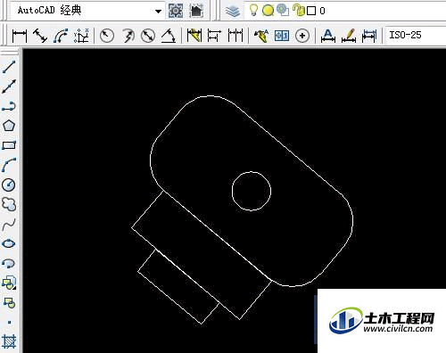Select the Aligned dimension tool
The width and height of the screenshot is (446, 353).
point(40,36)
